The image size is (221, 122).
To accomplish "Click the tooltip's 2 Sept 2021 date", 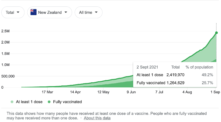I will pyautogui.click(x=147, y=67).
